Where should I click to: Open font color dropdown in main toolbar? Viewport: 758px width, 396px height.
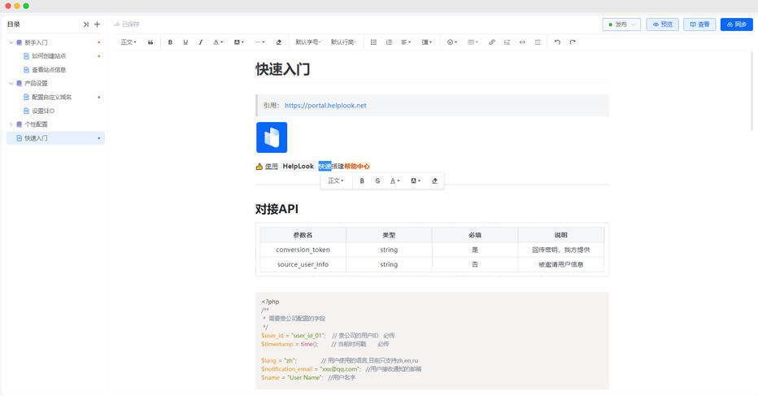pos(218,42)
